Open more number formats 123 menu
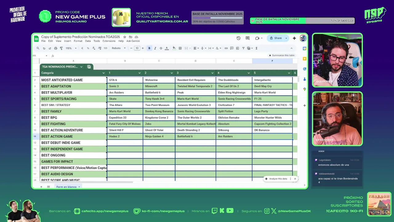The image size is (394, 222). coord(105,48)
